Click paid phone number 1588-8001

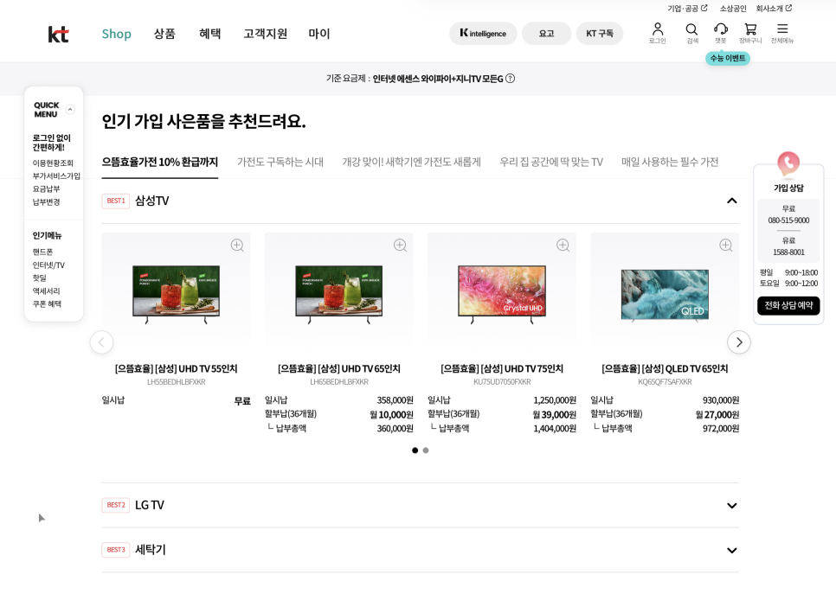[x=788, y=252]
